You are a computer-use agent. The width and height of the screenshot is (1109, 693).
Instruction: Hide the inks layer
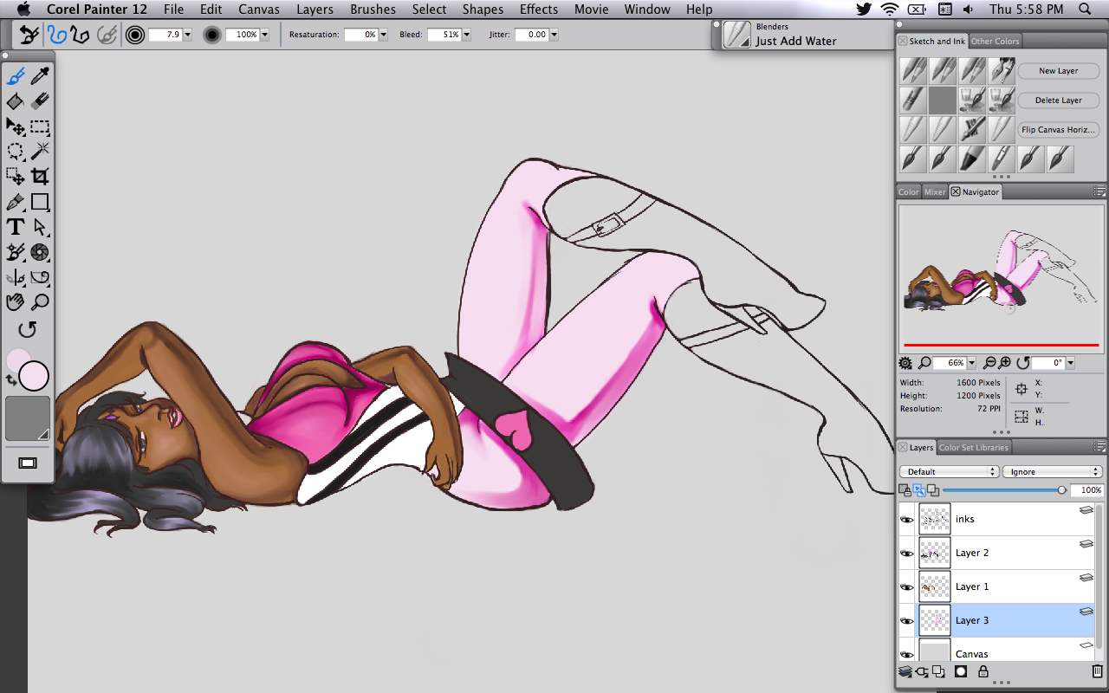click(907, 520)
